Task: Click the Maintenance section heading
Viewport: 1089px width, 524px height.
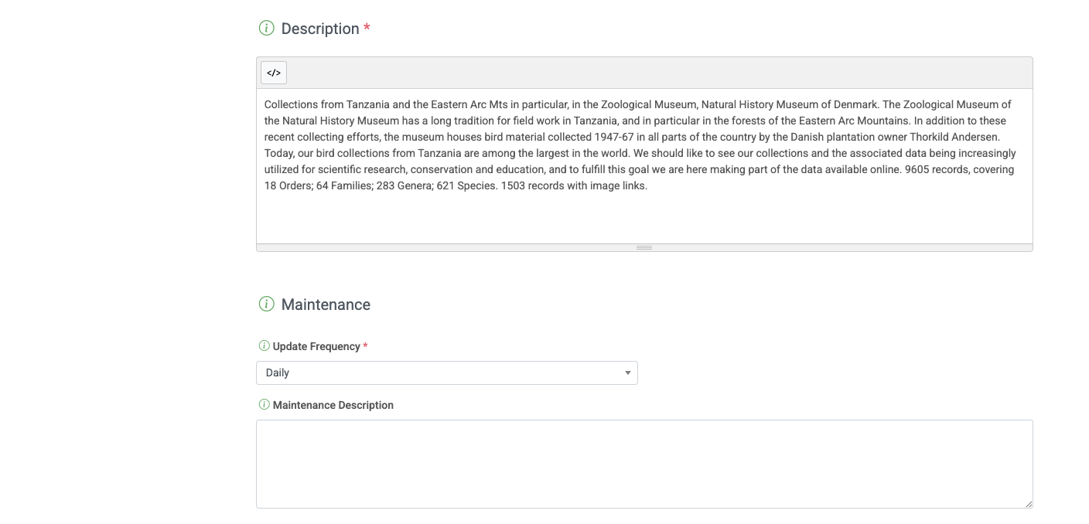Action: click(x=325, y=304)
